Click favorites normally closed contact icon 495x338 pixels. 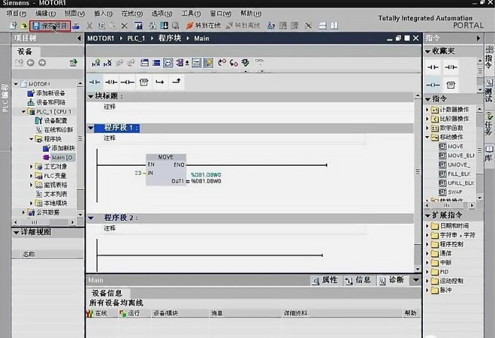tap(451, 67)
